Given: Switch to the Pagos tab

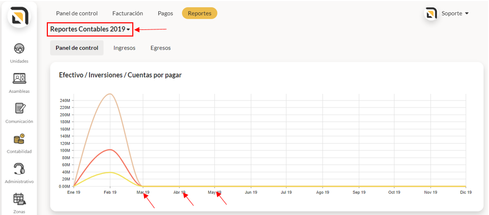Looking at the screenshot, I should tap(165, 13).
